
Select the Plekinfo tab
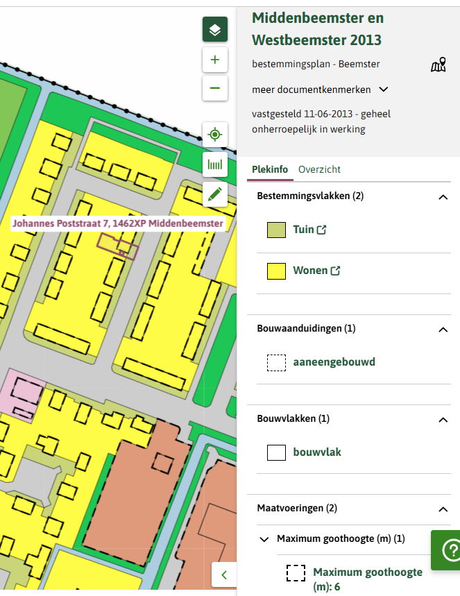(x=270, y=170)
